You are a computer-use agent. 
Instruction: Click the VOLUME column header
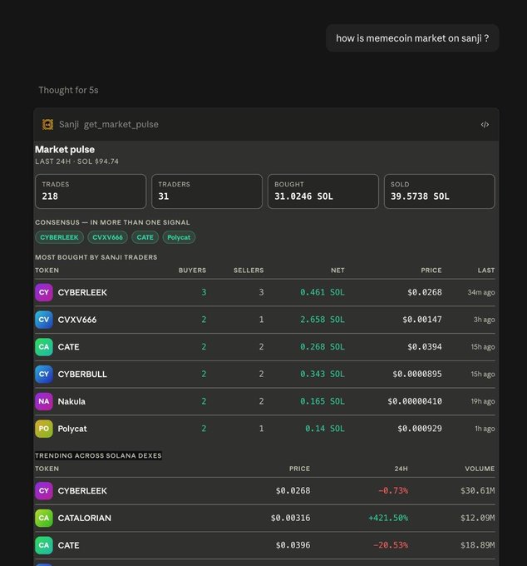pos(480,469)
